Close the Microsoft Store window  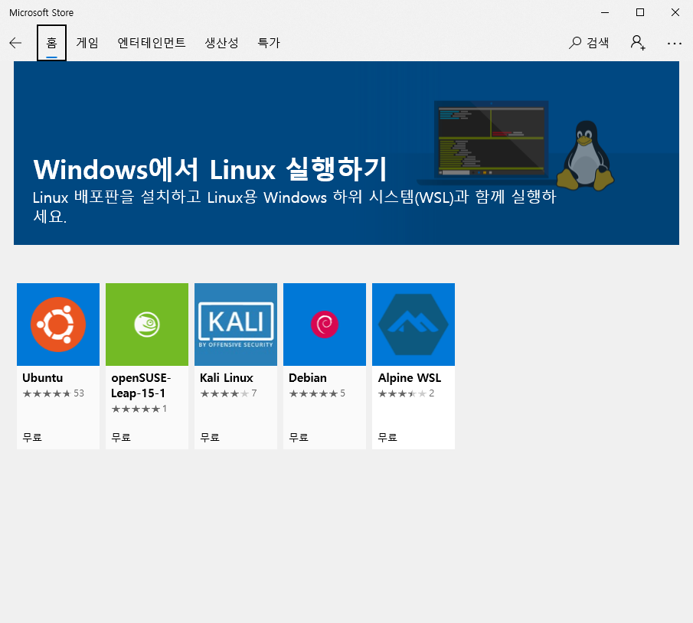(x=675, y=12)
